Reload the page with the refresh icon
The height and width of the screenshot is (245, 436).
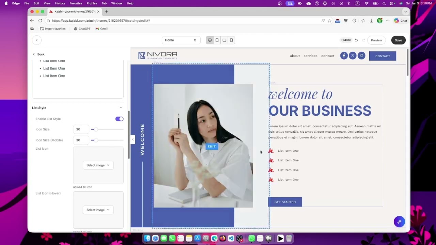pos(40,21)
